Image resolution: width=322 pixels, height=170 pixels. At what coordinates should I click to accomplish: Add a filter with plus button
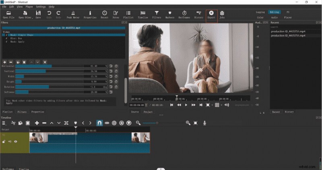[4, 62]
